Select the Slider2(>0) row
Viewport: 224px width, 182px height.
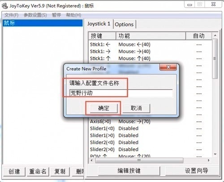click(x=150, y=149)
